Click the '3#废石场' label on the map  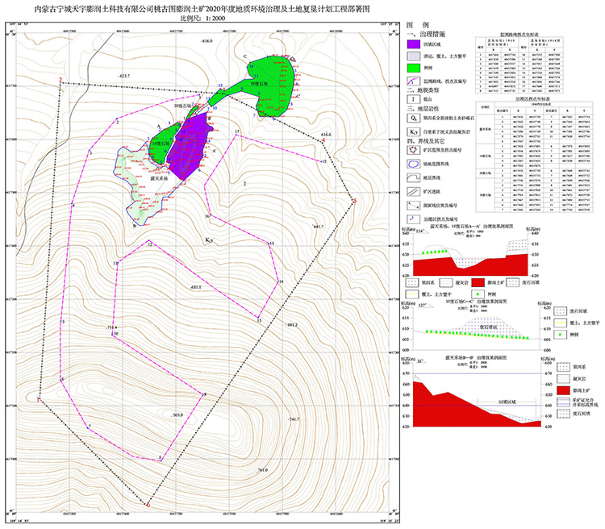tap(259, 83)
